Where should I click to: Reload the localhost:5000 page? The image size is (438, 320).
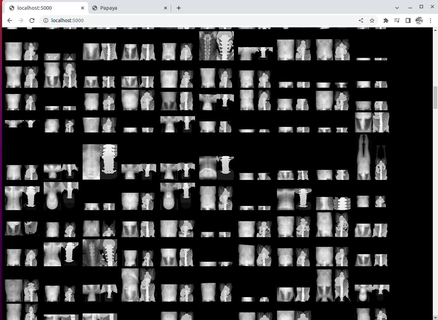coord(32,20)
